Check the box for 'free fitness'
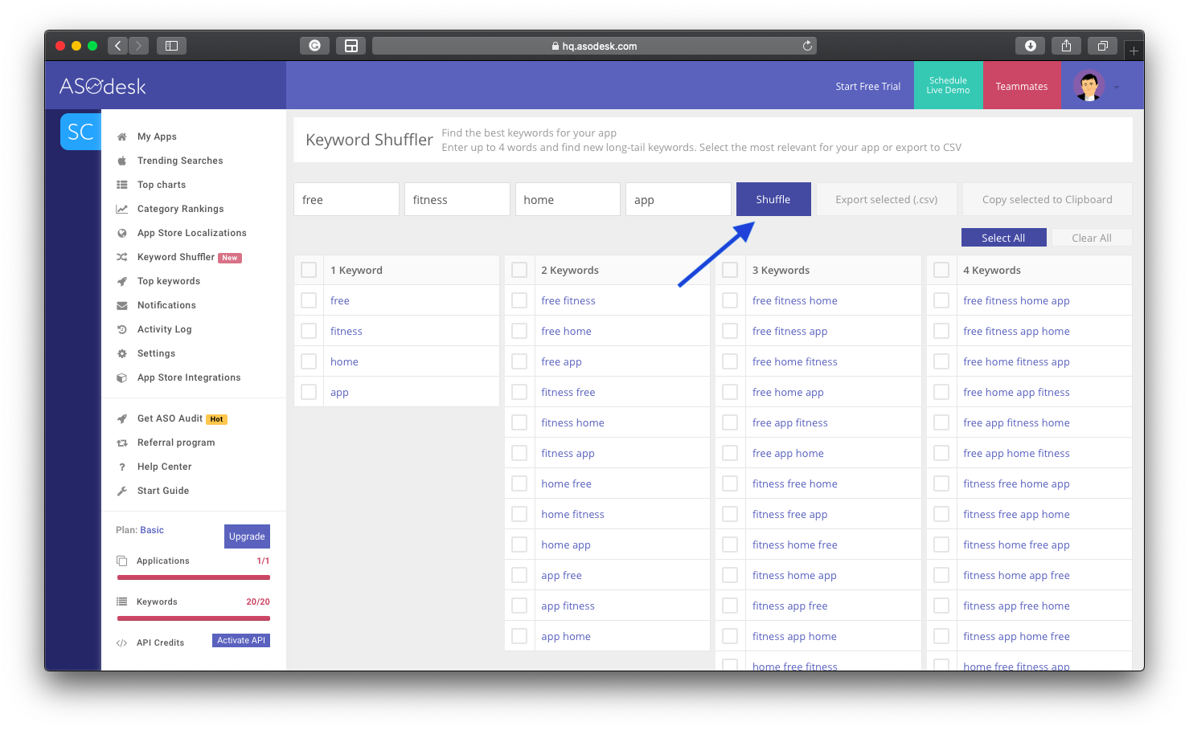Image resolution: width=1189 pixels, height=730 pixels. pyautogui.click(x=519, y=300)
